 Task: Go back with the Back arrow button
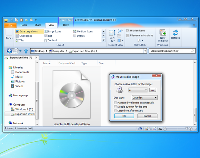point(10,51)
